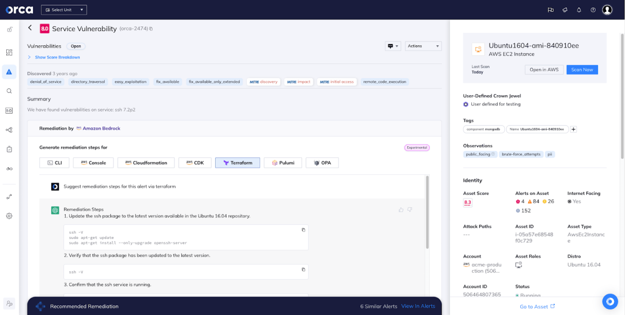Click the public_facing observation info icon

pos(493,154)
